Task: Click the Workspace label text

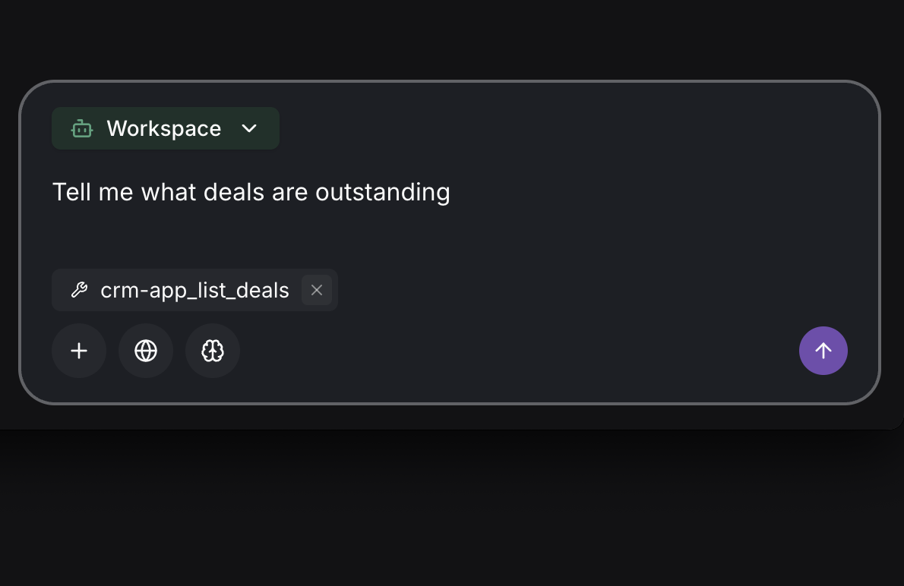Action: 163,129
